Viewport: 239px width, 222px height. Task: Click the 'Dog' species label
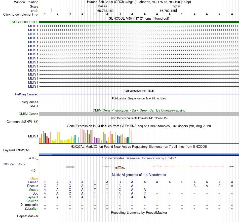click(35, 194)
